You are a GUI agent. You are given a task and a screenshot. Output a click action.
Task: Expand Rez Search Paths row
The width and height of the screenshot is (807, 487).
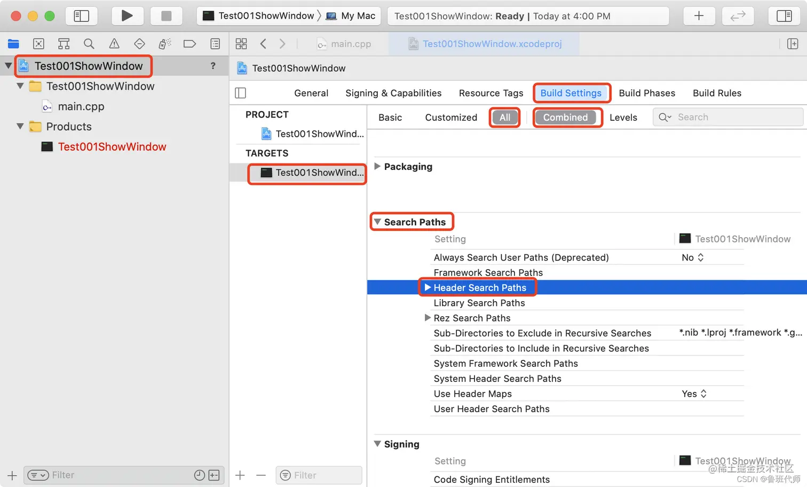tap(428, 318)
